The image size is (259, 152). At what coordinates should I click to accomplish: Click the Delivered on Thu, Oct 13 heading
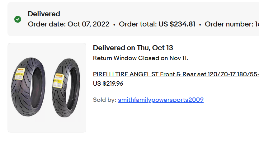pos(133,48)
